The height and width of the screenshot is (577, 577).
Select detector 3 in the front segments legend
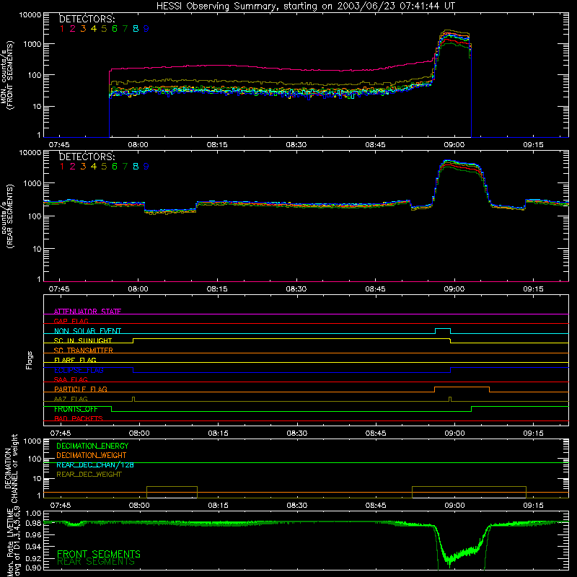(x=83, y=29)
